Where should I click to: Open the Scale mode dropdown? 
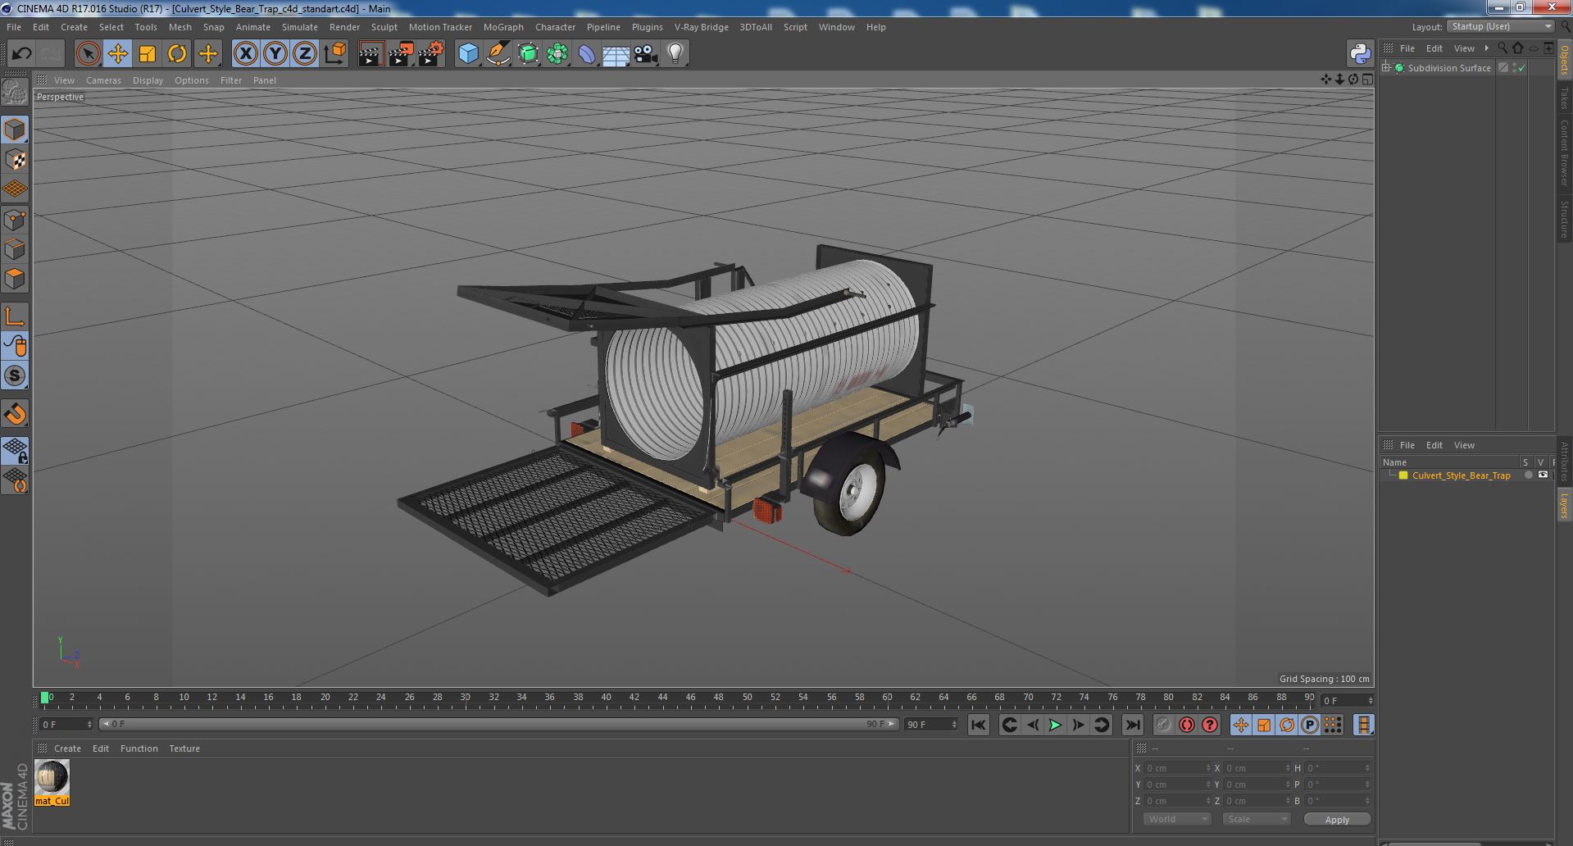point(1256,819)
